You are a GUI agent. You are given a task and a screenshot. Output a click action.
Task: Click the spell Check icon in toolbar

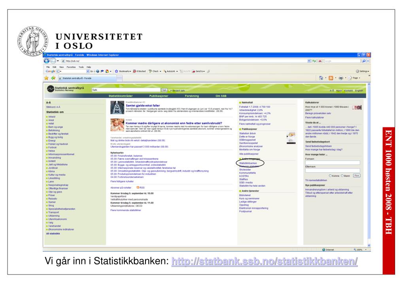[x=150, y=71]
